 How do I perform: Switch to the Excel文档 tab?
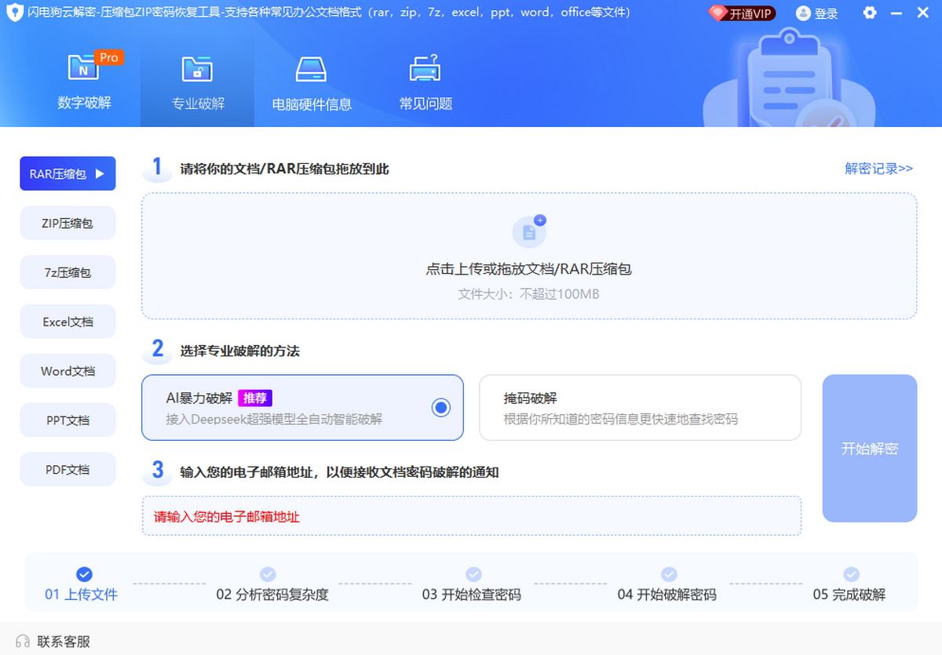point(68,322)
